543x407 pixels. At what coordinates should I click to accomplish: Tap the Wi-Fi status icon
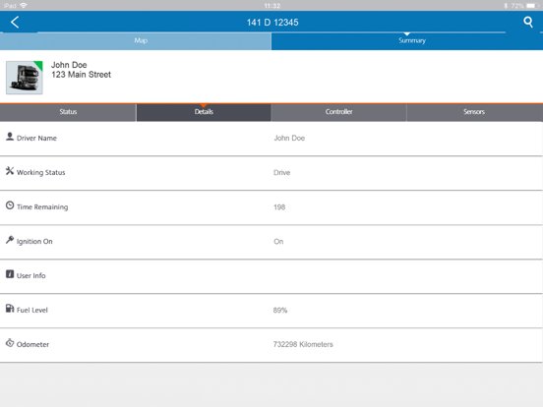[24, 6]
